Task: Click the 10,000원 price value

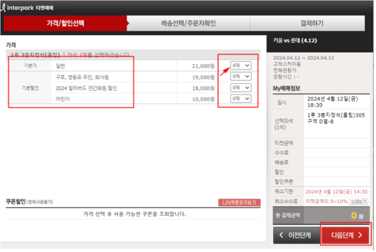Action: [204, 99]
